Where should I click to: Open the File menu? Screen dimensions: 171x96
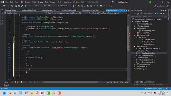[6, 2]
